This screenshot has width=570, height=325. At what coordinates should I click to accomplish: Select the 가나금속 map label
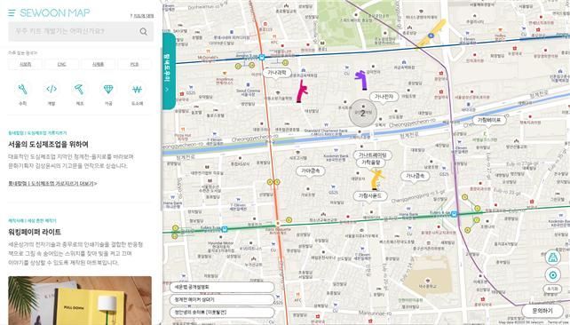click(415, 176)
